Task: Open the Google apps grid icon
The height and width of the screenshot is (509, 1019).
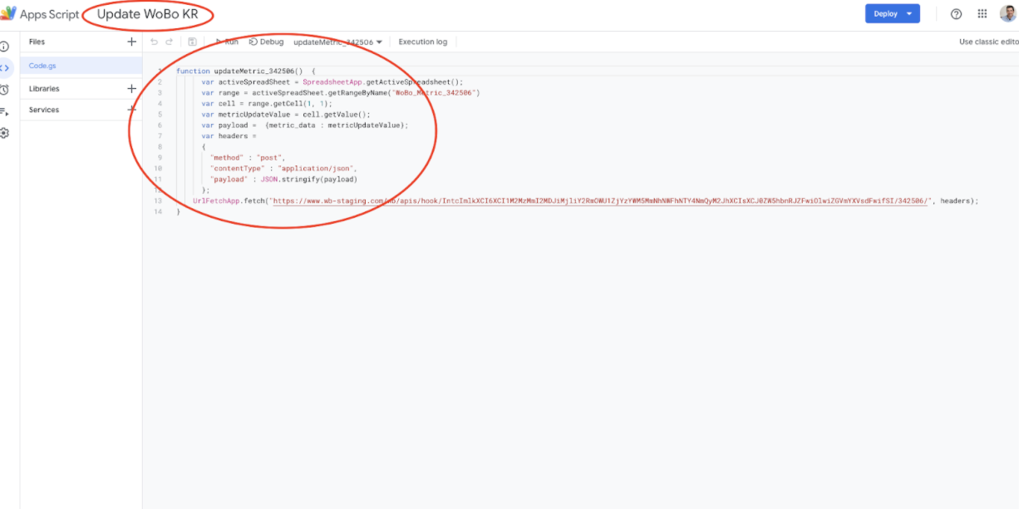Action: click(982, 14)
